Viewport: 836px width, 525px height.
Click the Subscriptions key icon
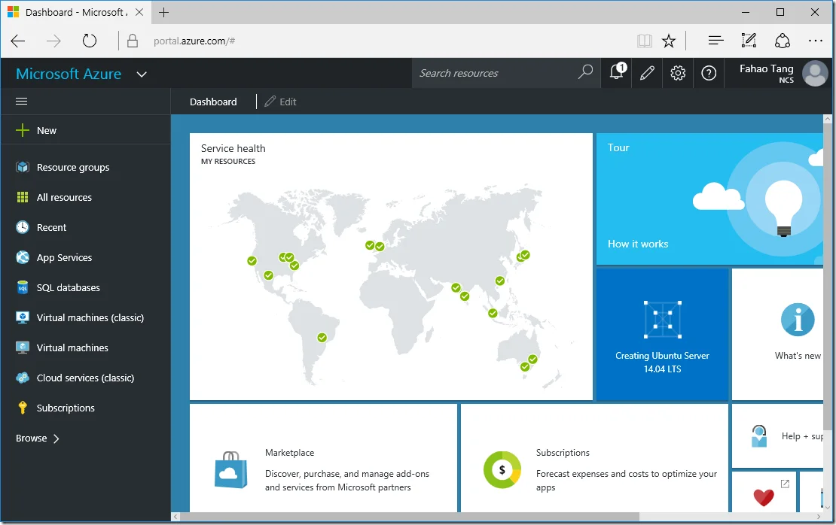click(23, 408)
